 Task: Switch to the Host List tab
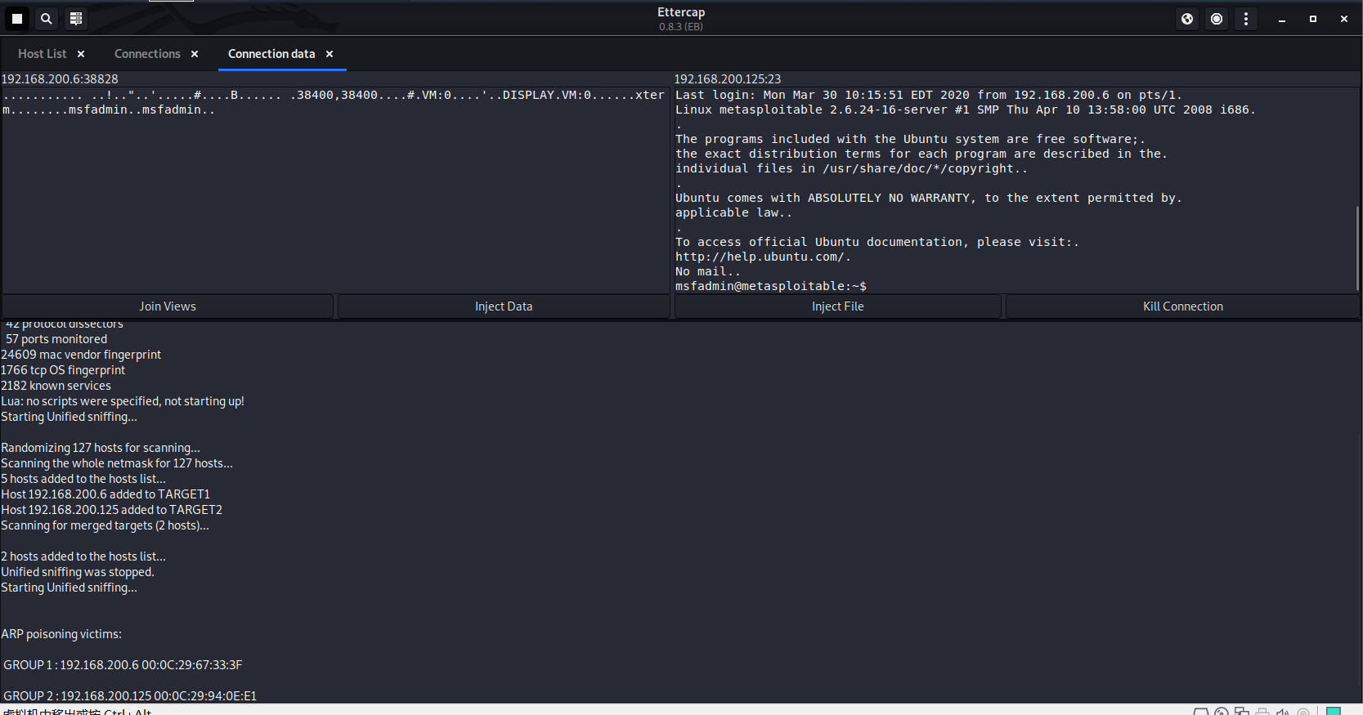tap(43, 54)
